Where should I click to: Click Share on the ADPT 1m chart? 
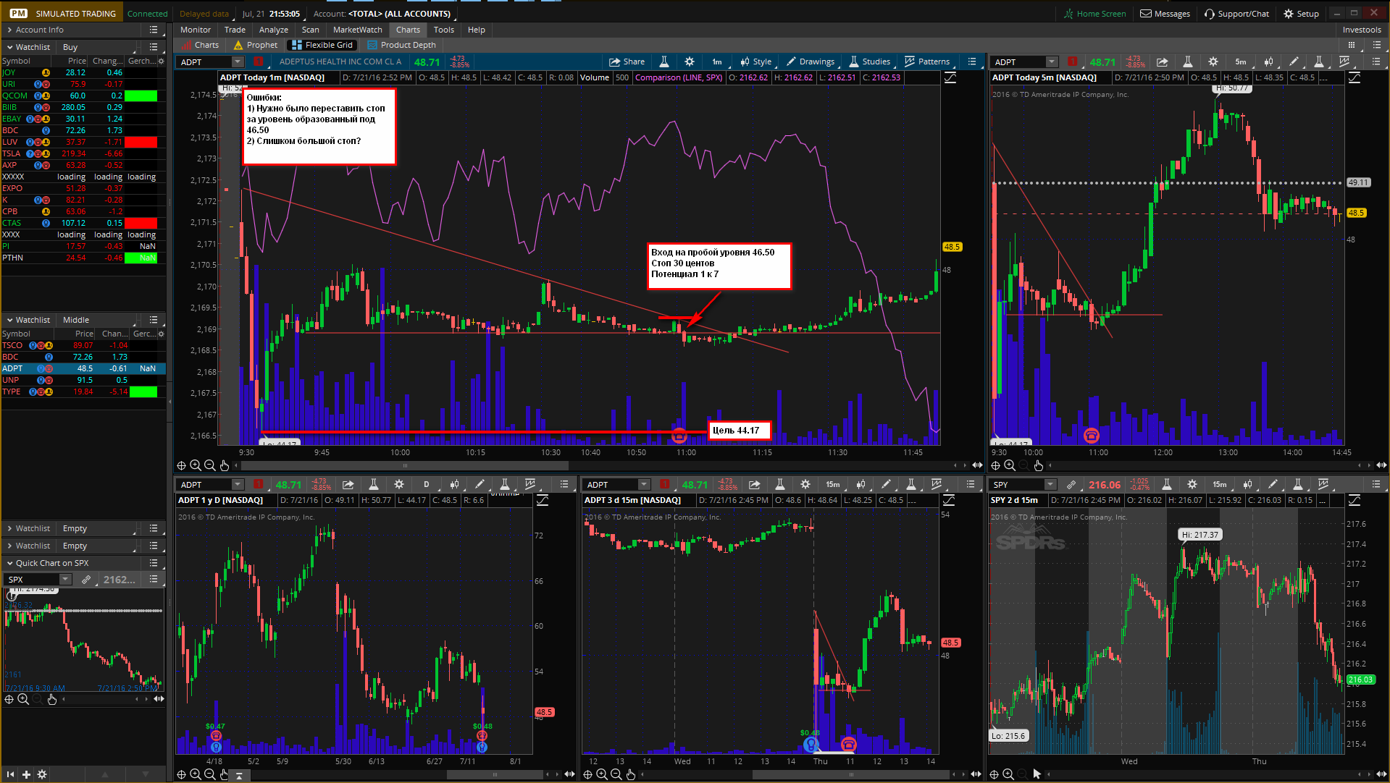click(627, 62)
